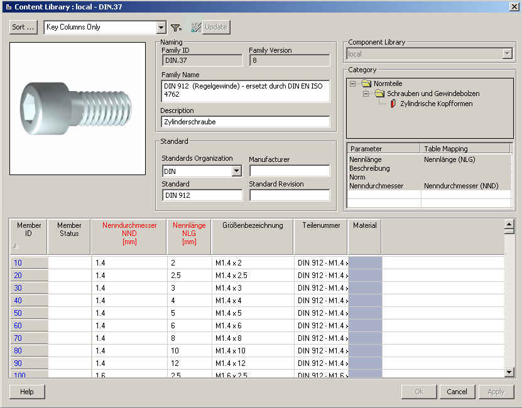Click the sort pin icon under Member ID
This screenshot has height=408, width=522.
16,247
